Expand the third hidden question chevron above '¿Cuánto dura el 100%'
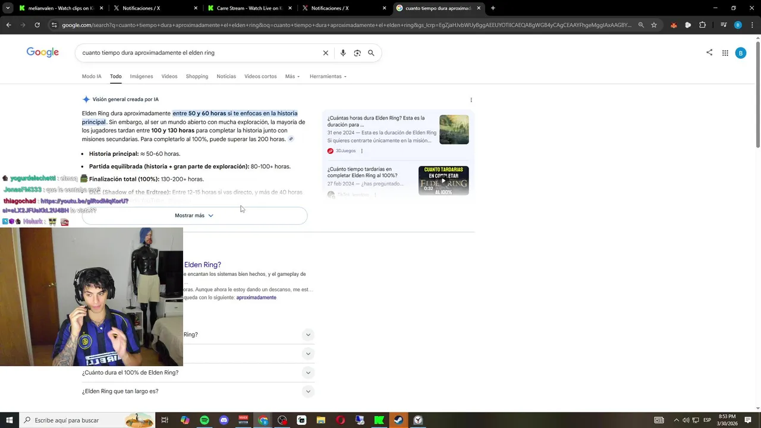The height and width of the screenshot is (428, 761). click(308, 354)
